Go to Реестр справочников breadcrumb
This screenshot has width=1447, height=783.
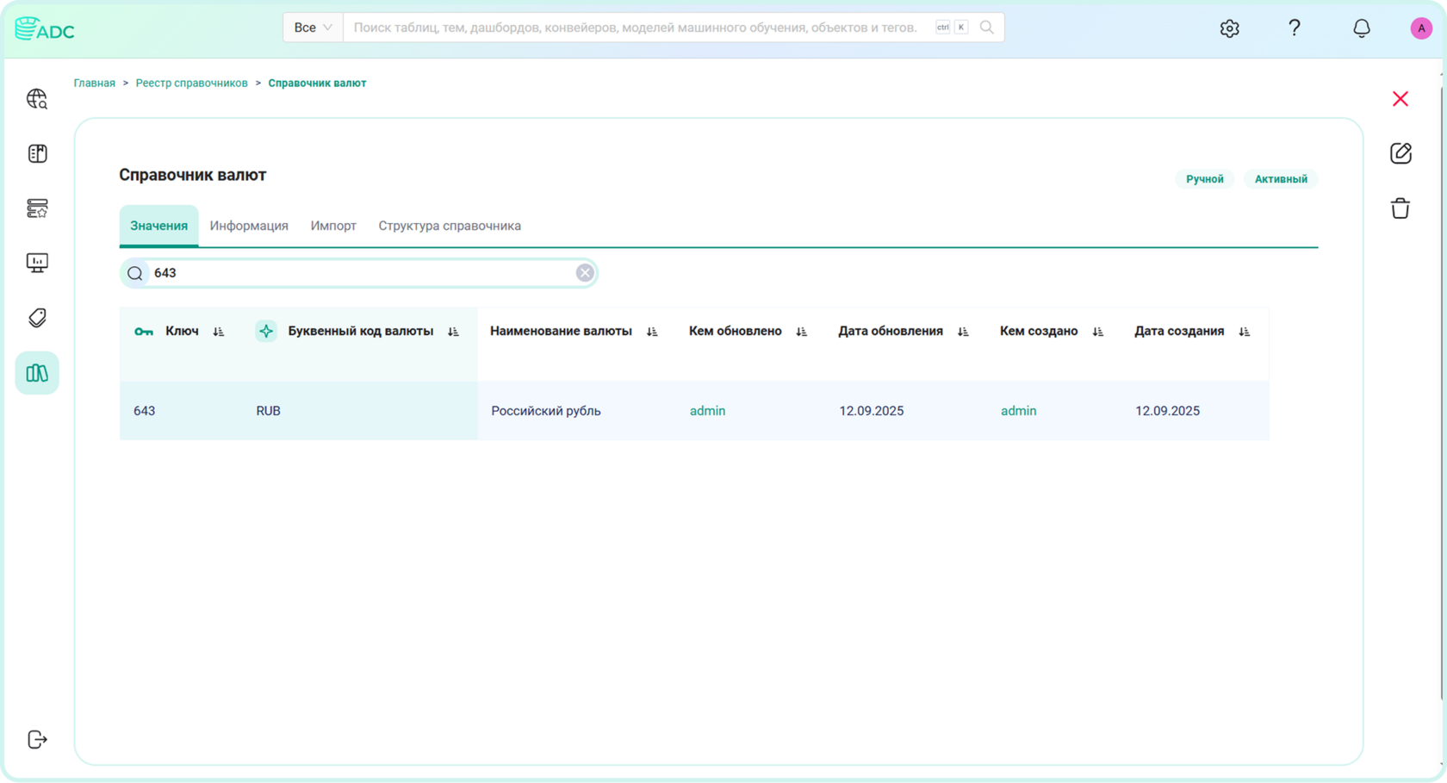[191, 84]
